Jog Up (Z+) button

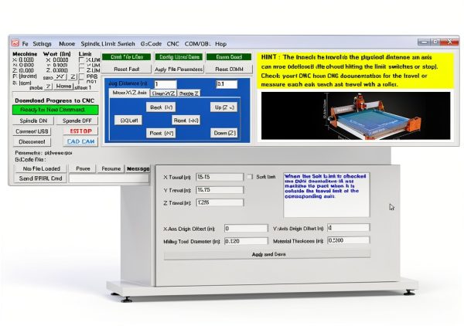[x=224, y=107]
